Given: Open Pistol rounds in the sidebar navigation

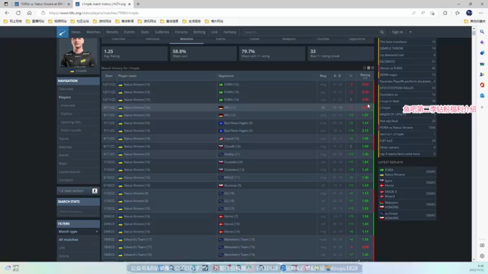Looking at the screenshot, I should pos(71,130).
